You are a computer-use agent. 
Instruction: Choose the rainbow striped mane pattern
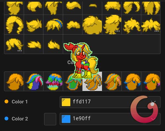[34, 81]
